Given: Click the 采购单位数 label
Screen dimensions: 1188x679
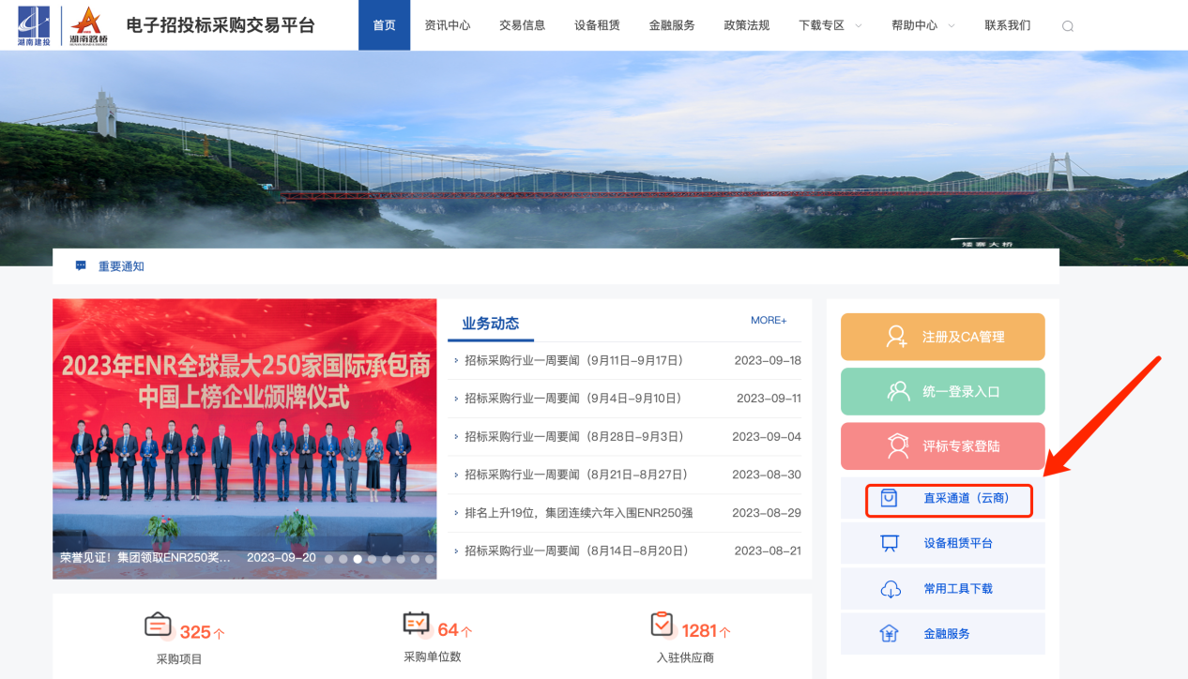Looking at the screenshot, I should (x=433, y=656).
